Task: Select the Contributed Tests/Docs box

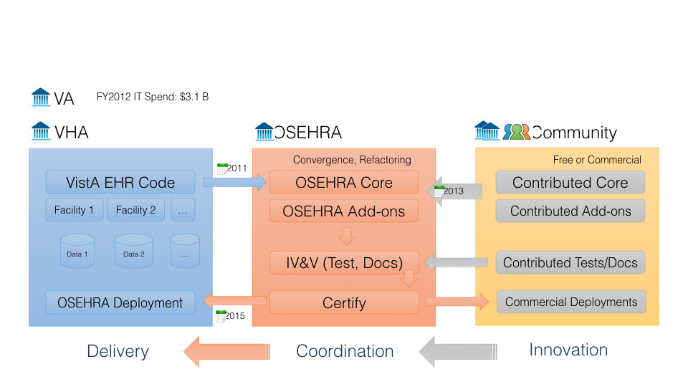Action: [x=570, y=262]
